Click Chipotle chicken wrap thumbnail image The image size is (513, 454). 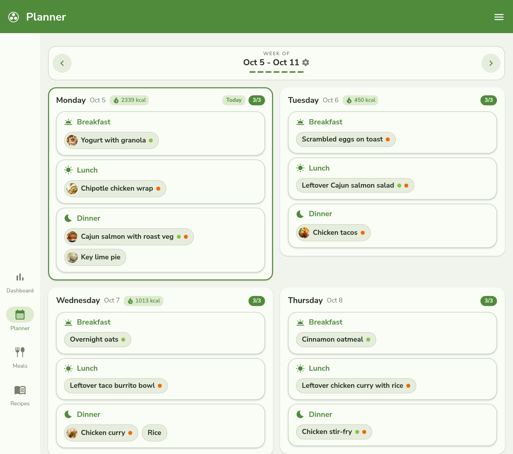point(72,189)
